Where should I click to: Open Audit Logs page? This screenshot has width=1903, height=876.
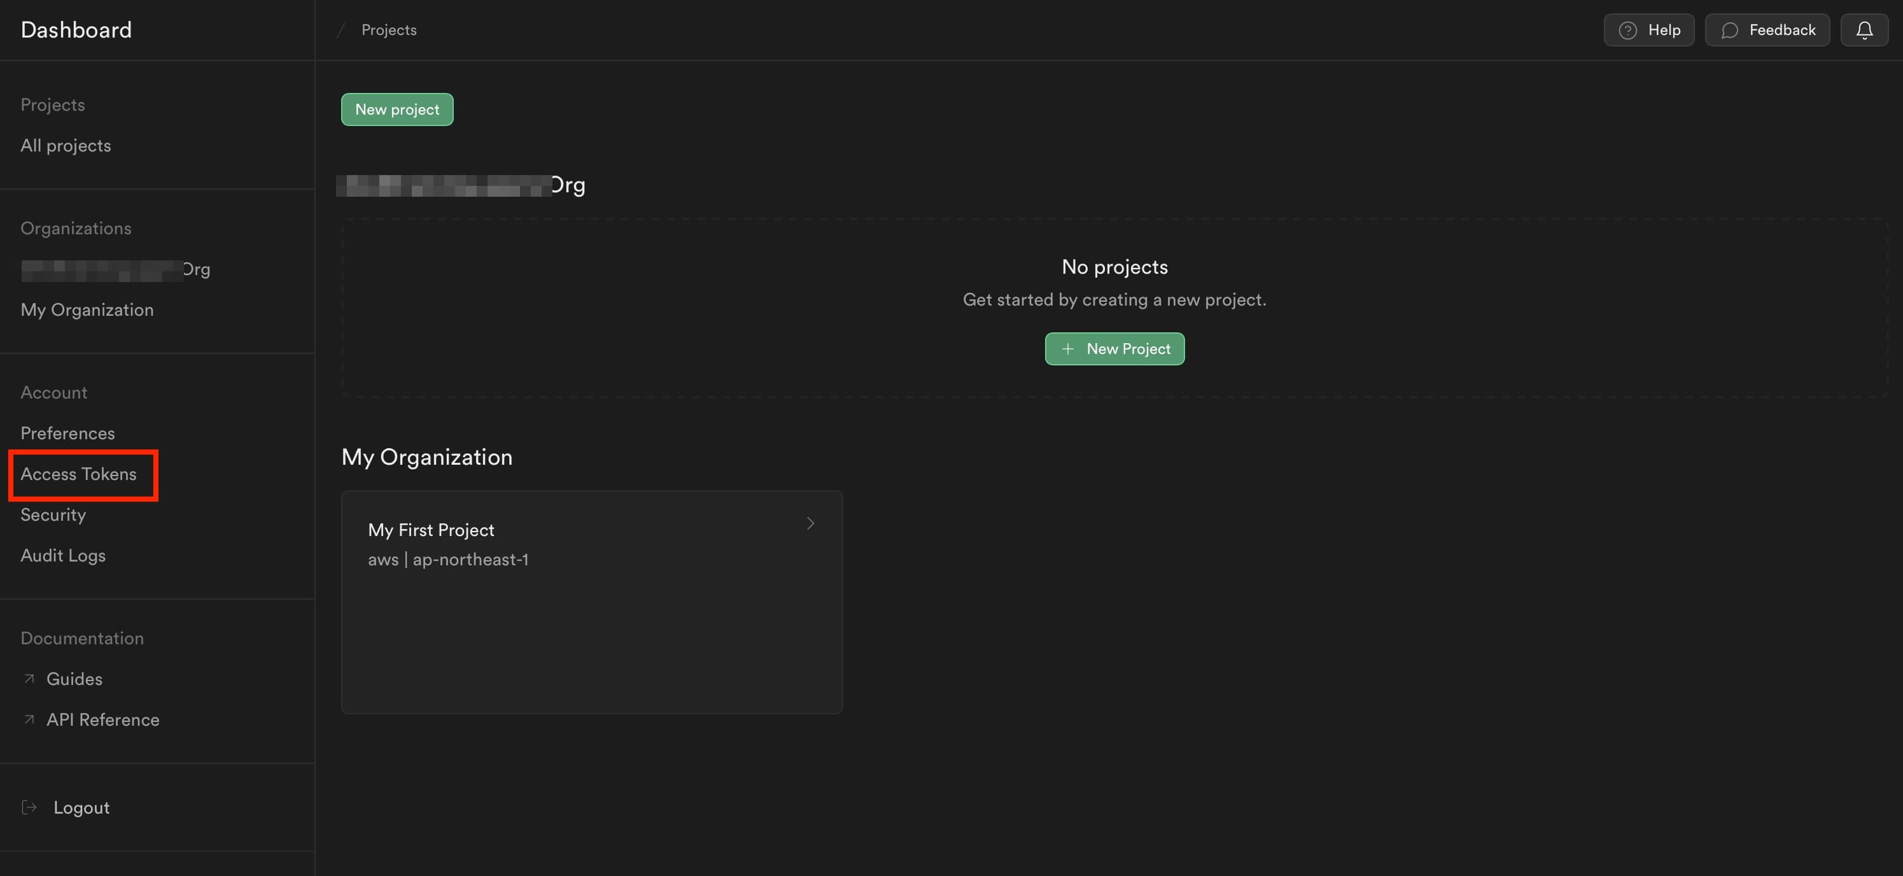(x=63, y=555)
